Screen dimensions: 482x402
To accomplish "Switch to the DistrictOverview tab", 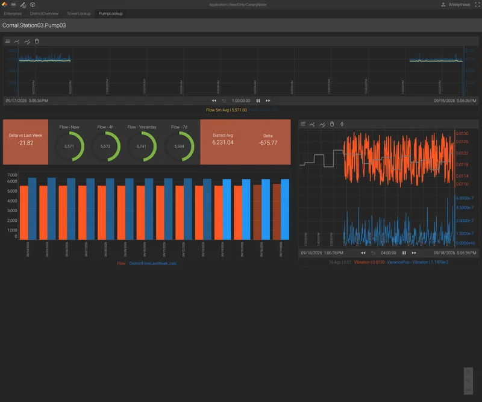I will [44, 13].
